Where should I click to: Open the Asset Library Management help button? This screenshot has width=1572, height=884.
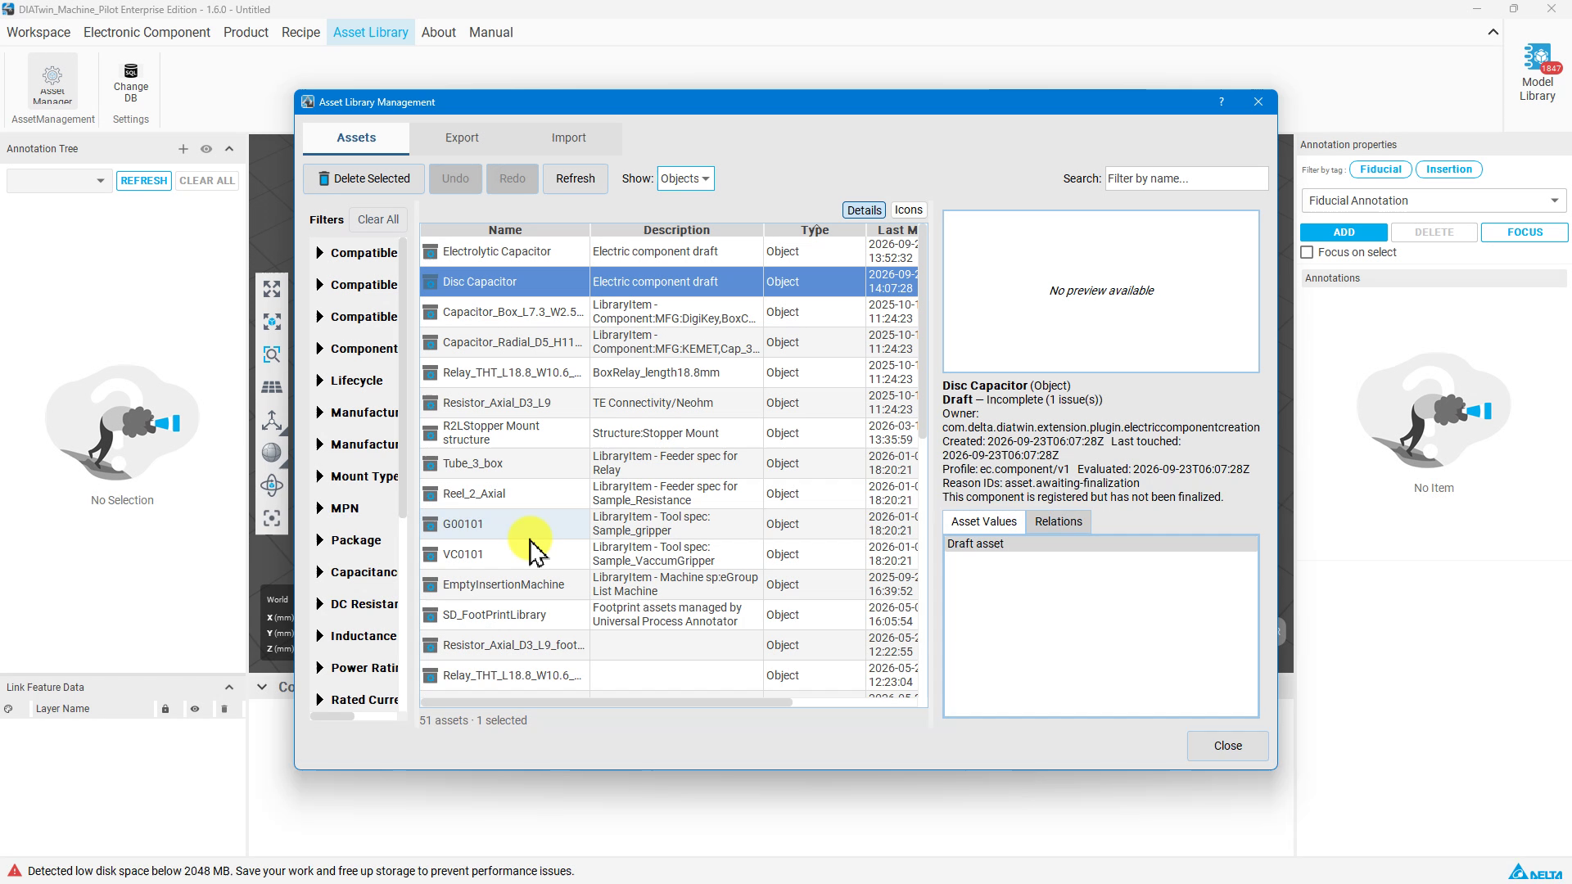click(x=1222, y=102)
